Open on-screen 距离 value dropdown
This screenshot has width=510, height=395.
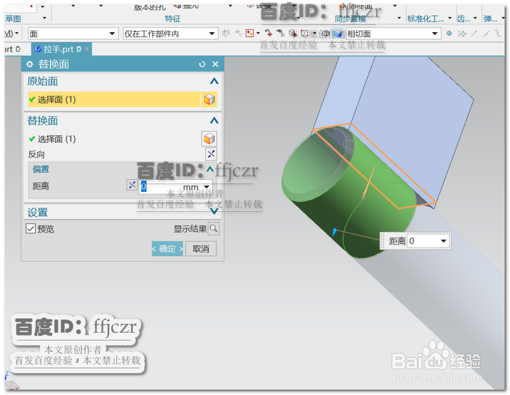click(443, 241)
